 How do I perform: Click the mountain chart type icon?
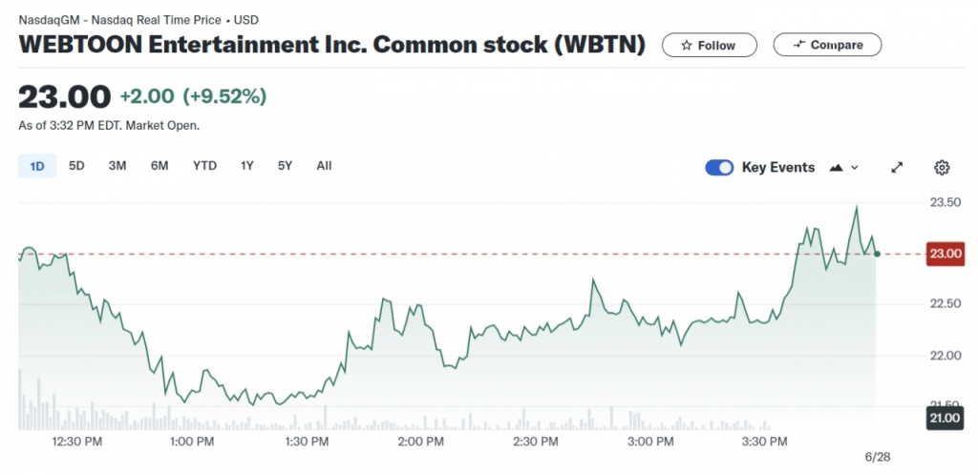[x=837, y=168]
